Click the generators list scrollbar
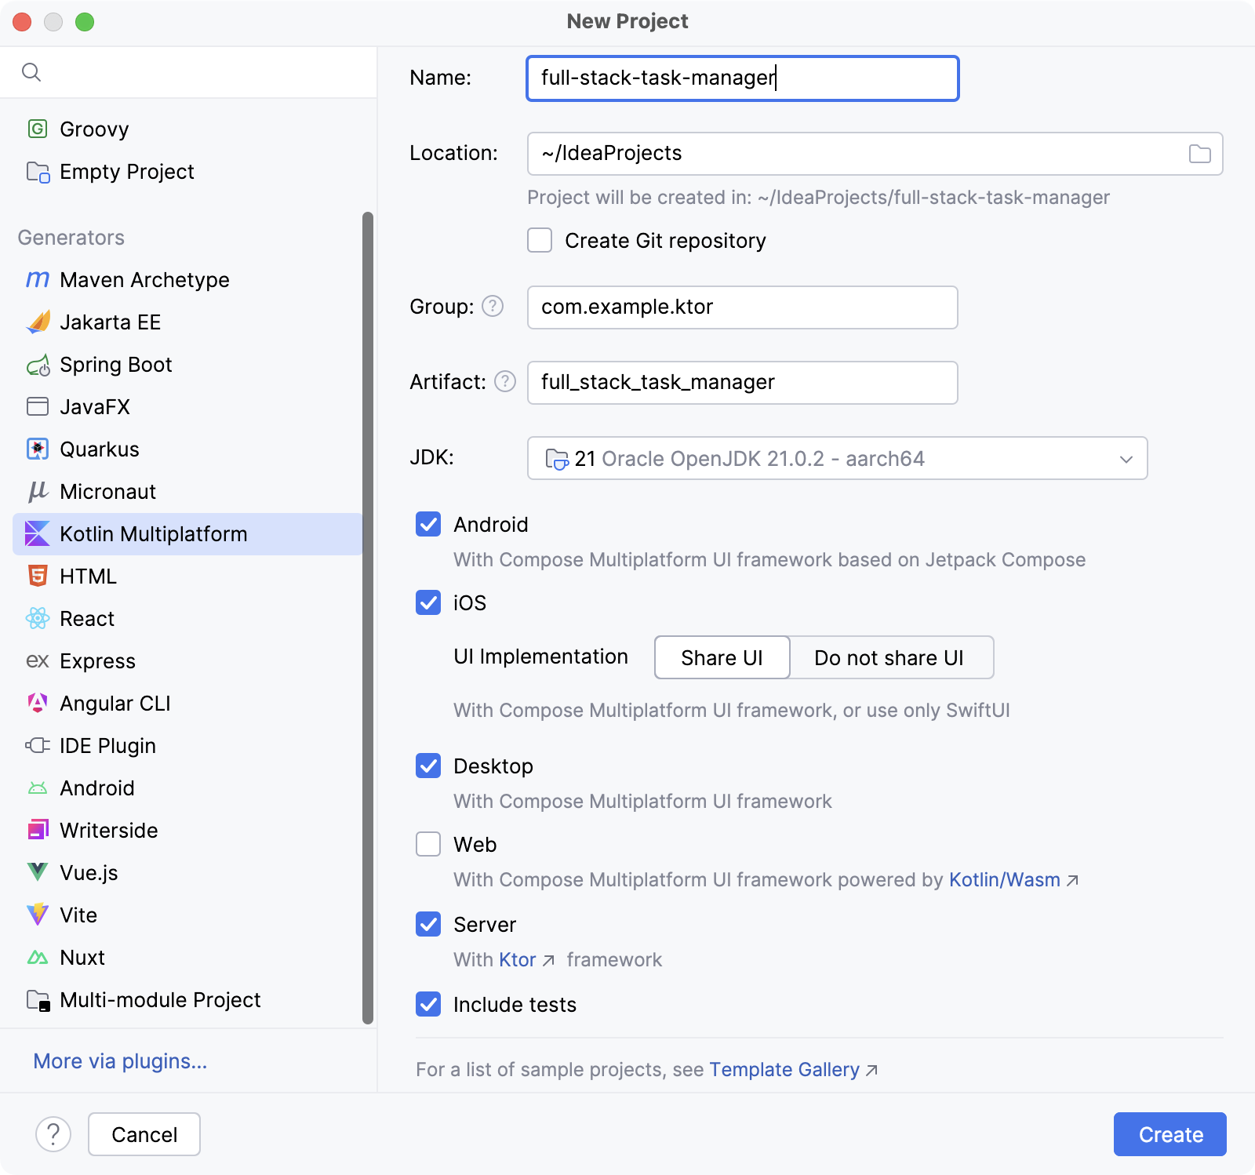This screenshot has height=1175, width=1255. 367,618
